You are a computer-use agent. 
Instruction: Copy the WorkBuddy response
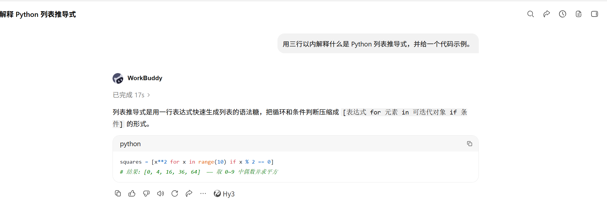[x=118, y=193]
